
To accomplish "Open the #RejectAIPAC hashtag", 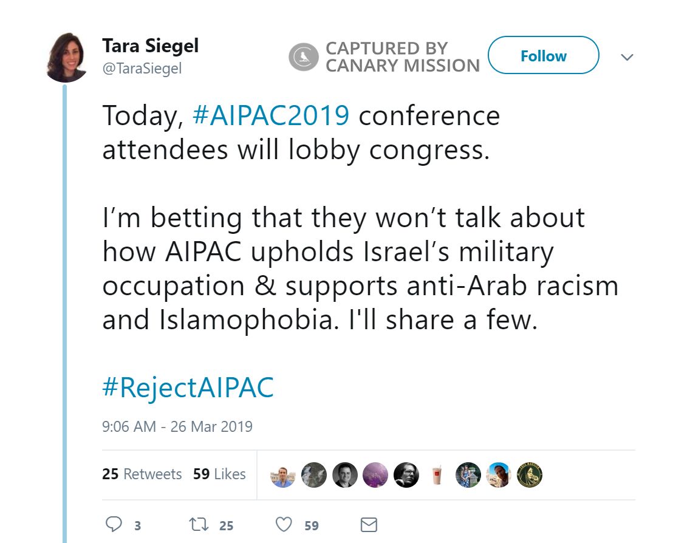I will pyautogui.click(x=188, y=385).
